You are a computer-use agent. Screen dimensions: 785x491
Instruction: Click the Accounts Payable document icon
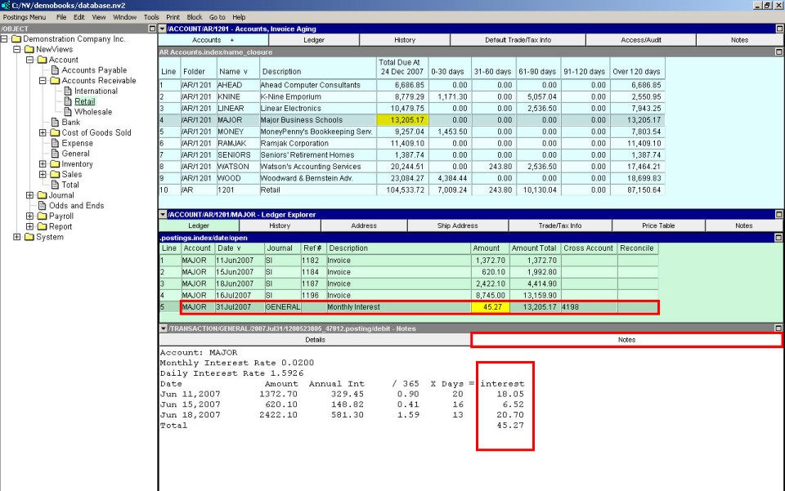[x=55, y=70]
